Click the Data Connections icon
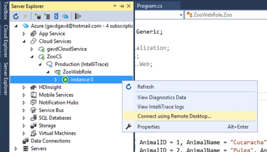Image resolution: width=267 pixels, height=152 pixels. click(x=25, y=141)
